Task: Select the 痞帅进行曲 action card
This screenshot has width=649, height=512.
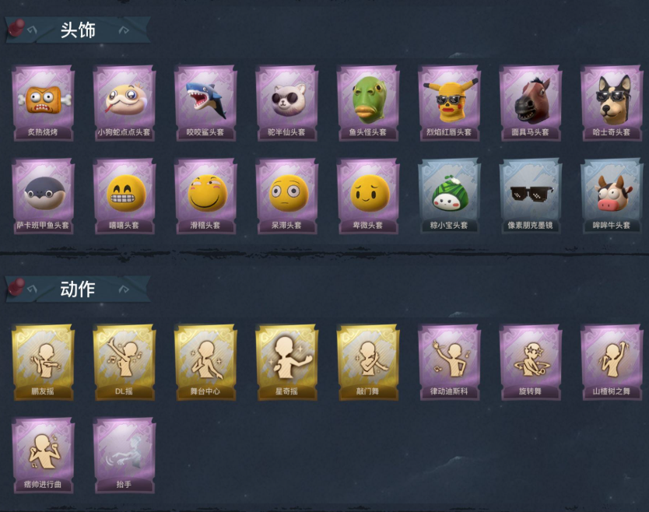Action: click(x=43, y=455)
